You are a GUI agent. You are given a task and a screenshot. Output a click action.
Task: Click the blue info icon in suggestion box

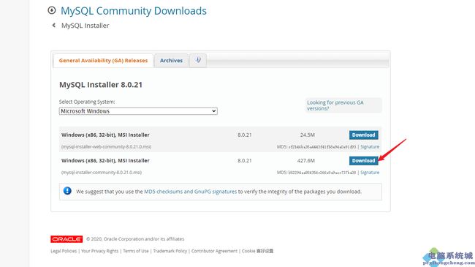pyautogui.click(x=67, y=191)
